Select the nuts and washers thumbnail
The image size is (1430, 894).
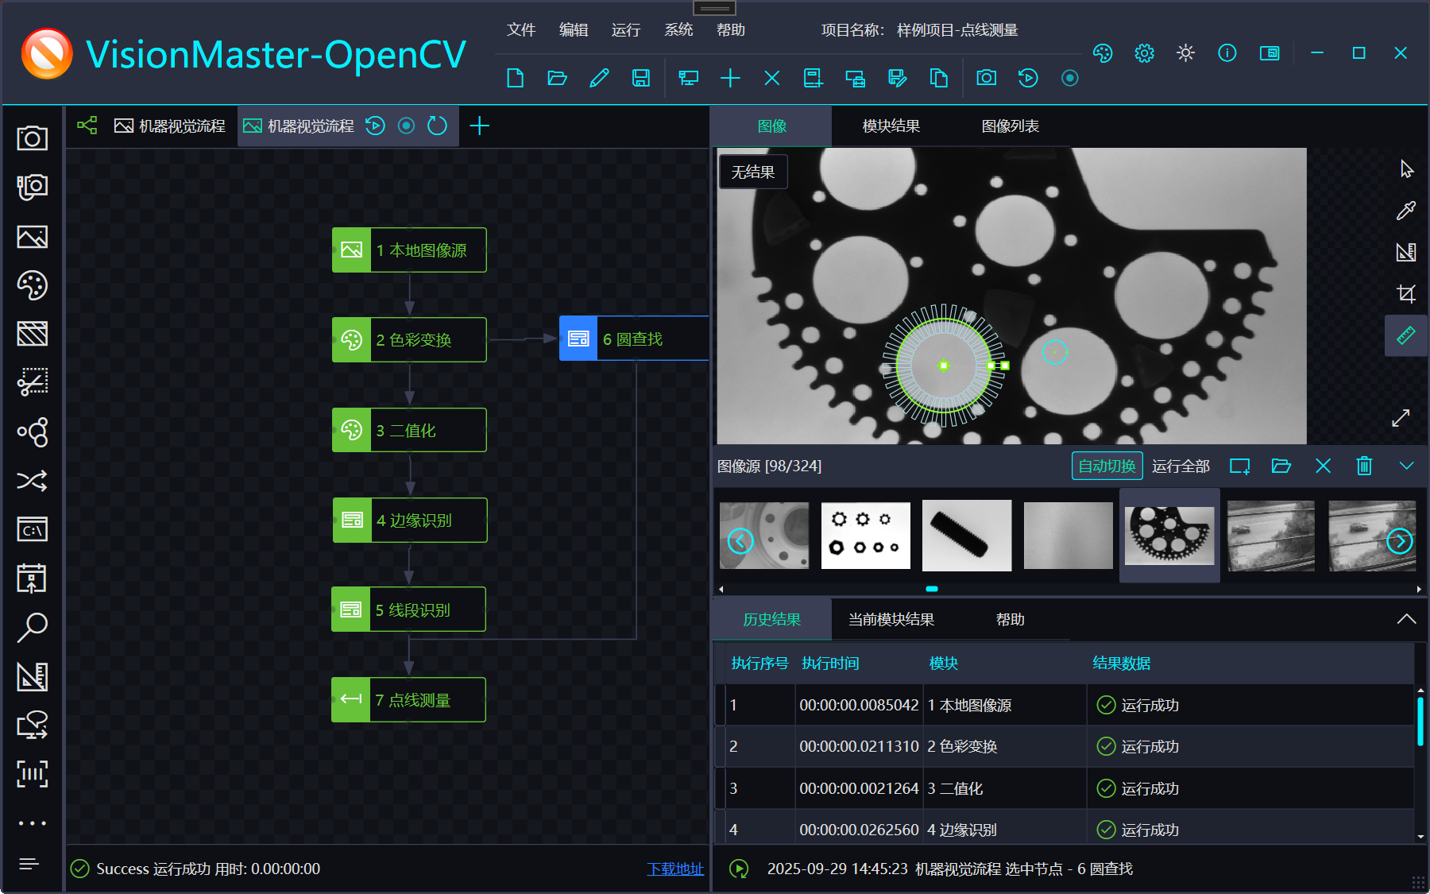coord(866,535)
